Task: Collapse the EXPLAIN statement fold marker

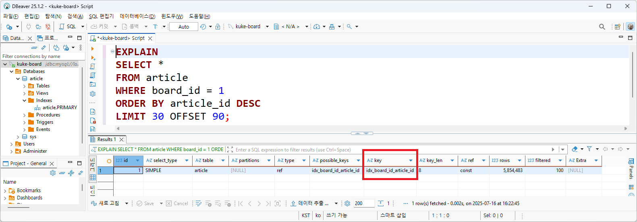Action: click(x=112, y=51)
